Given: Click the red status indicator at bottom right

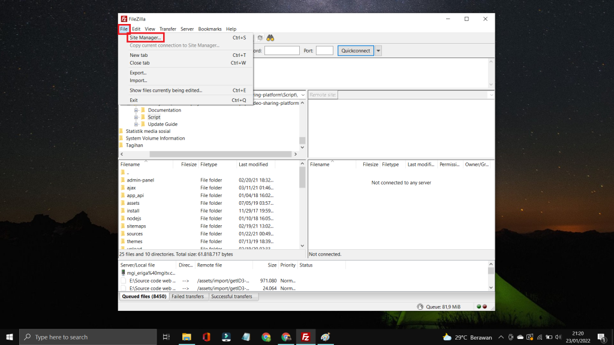Looking at the screenshot, I should click(484, 306).
